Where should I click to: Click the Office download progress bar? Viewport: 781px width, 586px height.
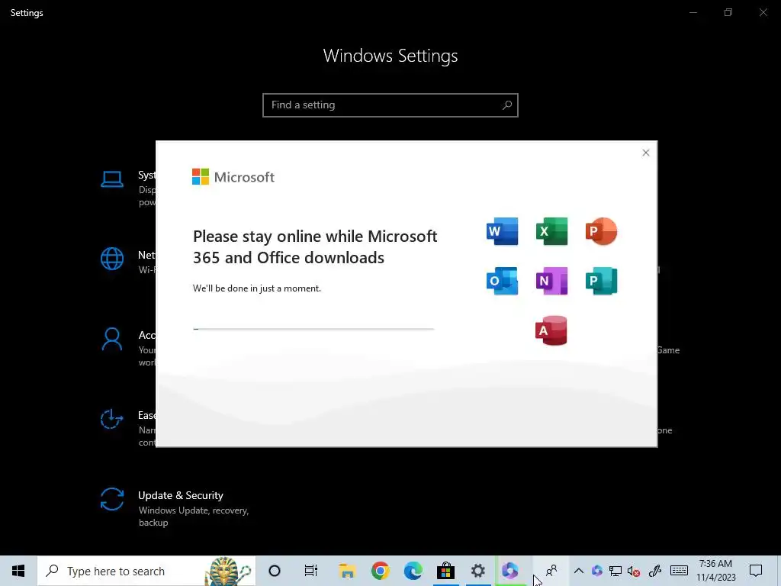(313, 329)
